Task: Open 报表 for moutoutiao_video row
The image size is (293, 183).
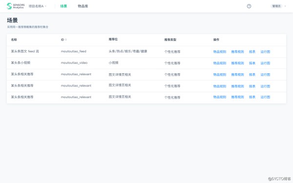Action: 252,63
